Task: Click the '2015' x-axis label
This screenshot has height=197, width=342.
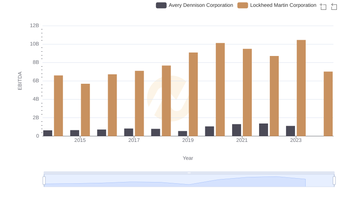Action: click(80, 140)
